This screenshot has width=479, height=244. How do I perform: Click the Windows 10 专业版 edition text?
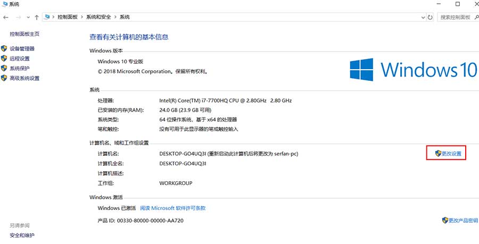point(120,61)
